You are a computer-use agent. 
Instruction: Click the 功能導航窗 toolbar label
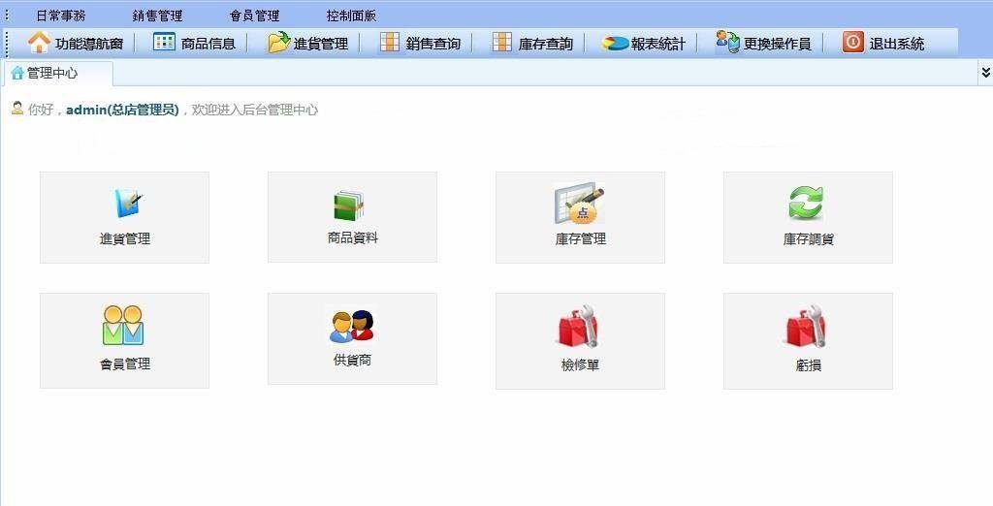pyautogui.click(x=89, y=44)
